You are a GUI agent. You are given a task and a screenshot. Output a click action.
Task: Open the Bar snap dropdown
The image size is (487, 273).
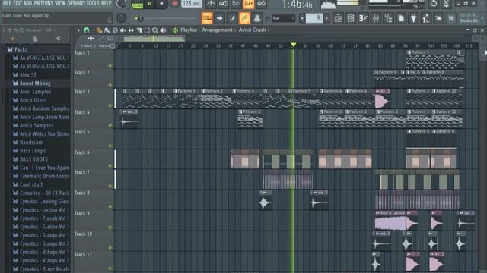(x=283, y=18)
